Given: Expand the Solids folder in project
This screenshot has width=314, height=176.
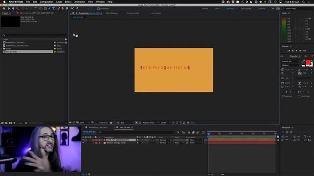Looking at the screenshot, I should coord(1,49).
